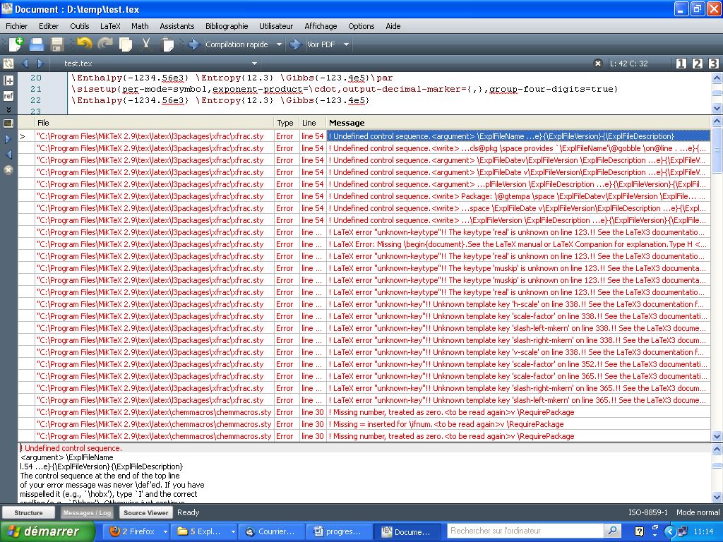
Task: Paste clipboard contents with the Paste icon
Action: pos(168,44)
